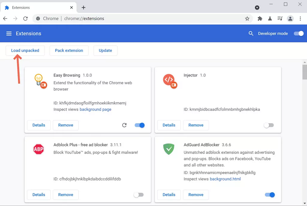Open Details for AdGuard AdBlocker
This screenshot has width=307, height=206.
[169, 195]
